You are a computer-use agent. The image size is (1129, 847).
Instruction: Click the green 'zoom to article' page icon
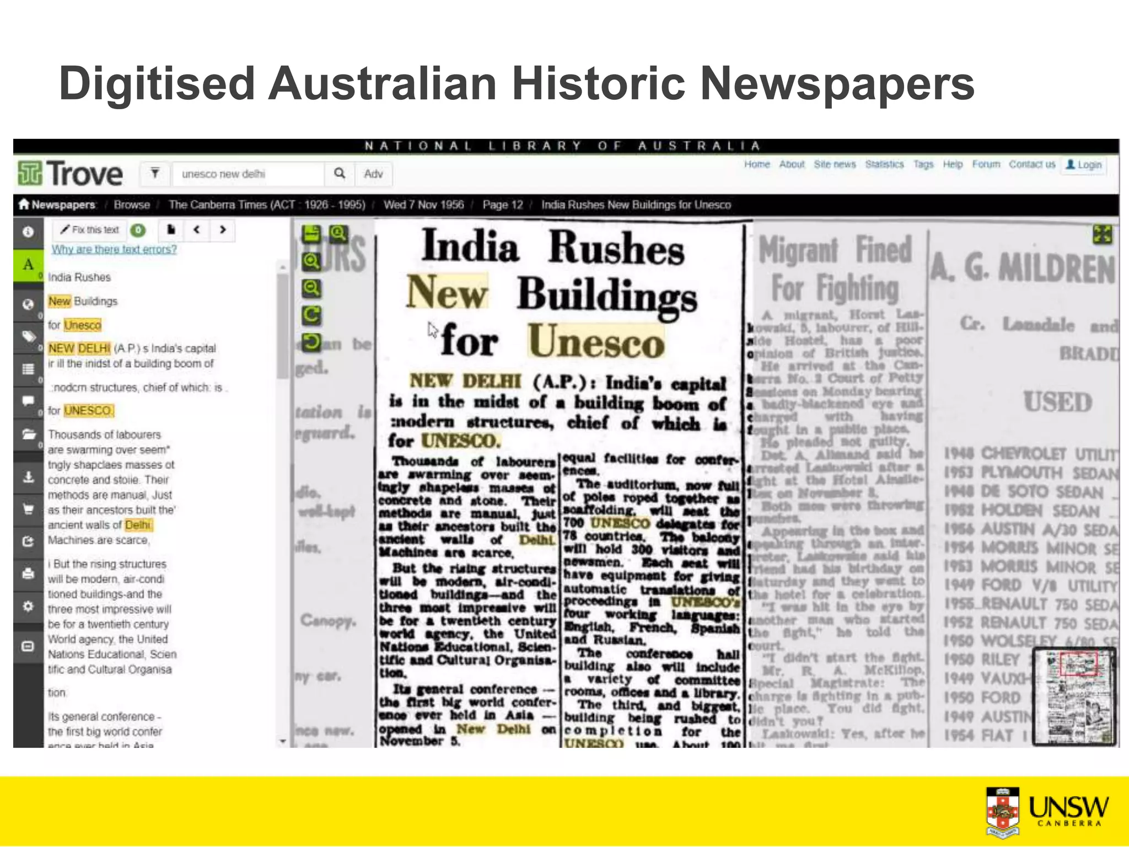311,234
